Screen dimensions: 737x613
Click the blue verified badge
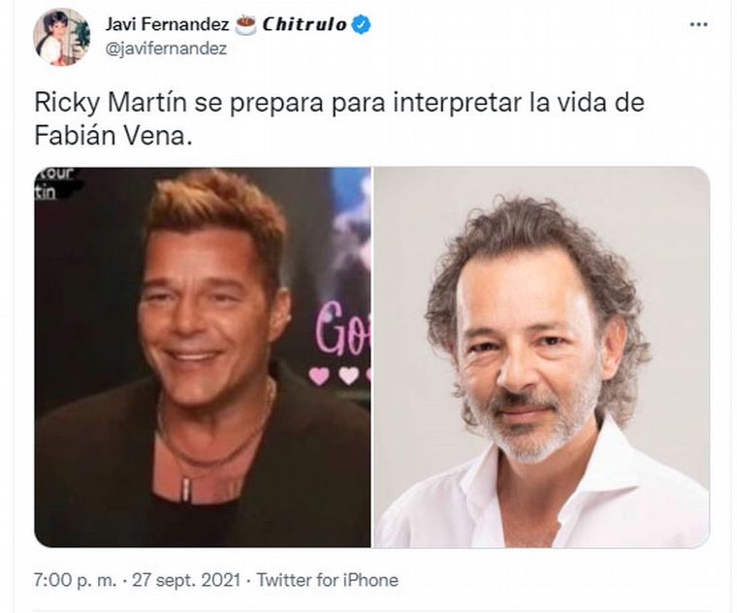click(361, 25)
